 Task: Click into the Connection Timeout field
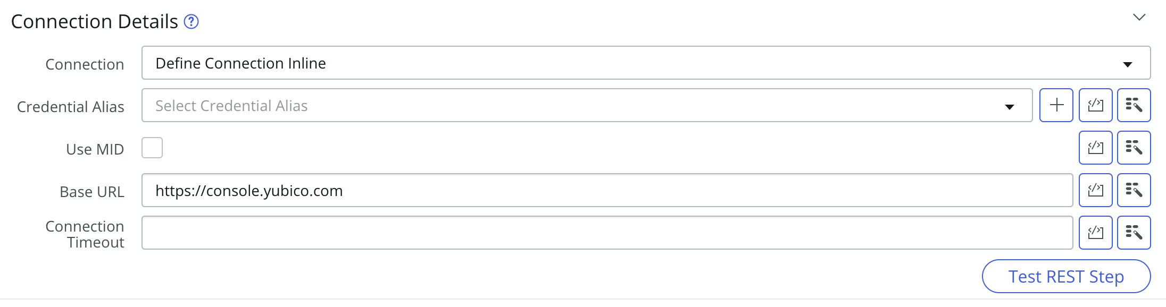(x=606, y=233)
